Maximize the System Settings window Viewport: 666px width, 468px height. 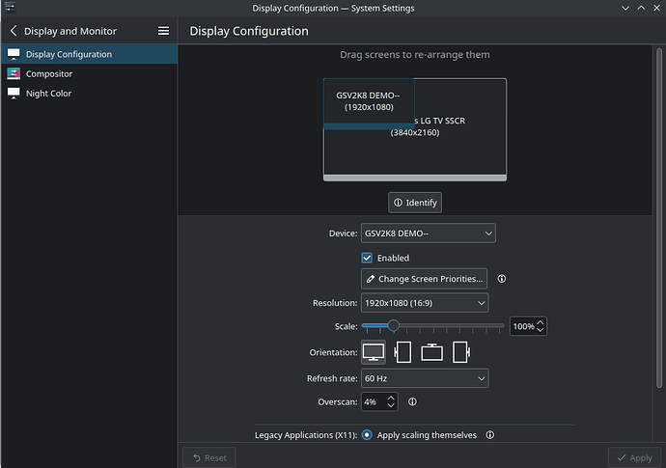(641, 8)
